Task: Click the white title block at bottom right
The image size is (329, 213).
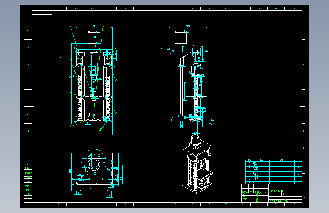Action: coord(272,193)
